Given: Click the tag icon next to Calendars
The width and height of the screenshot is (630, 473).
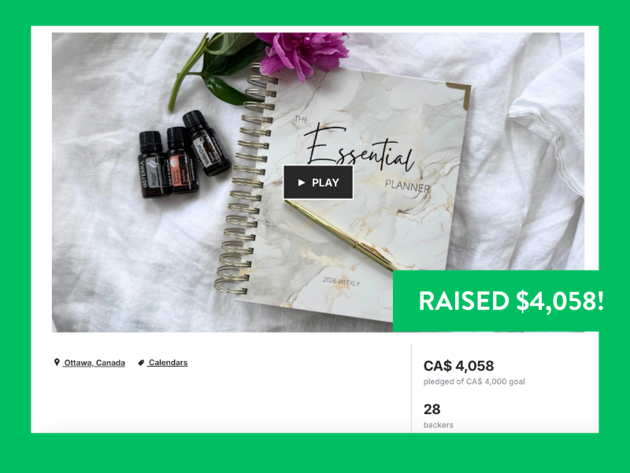Looking at the screenshot, I should [141, 363].
